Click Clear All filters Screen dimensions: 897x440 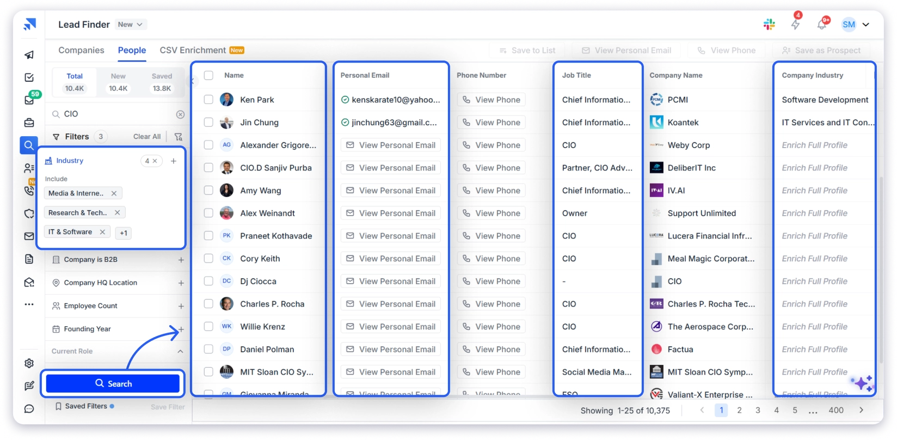[147, 137]
